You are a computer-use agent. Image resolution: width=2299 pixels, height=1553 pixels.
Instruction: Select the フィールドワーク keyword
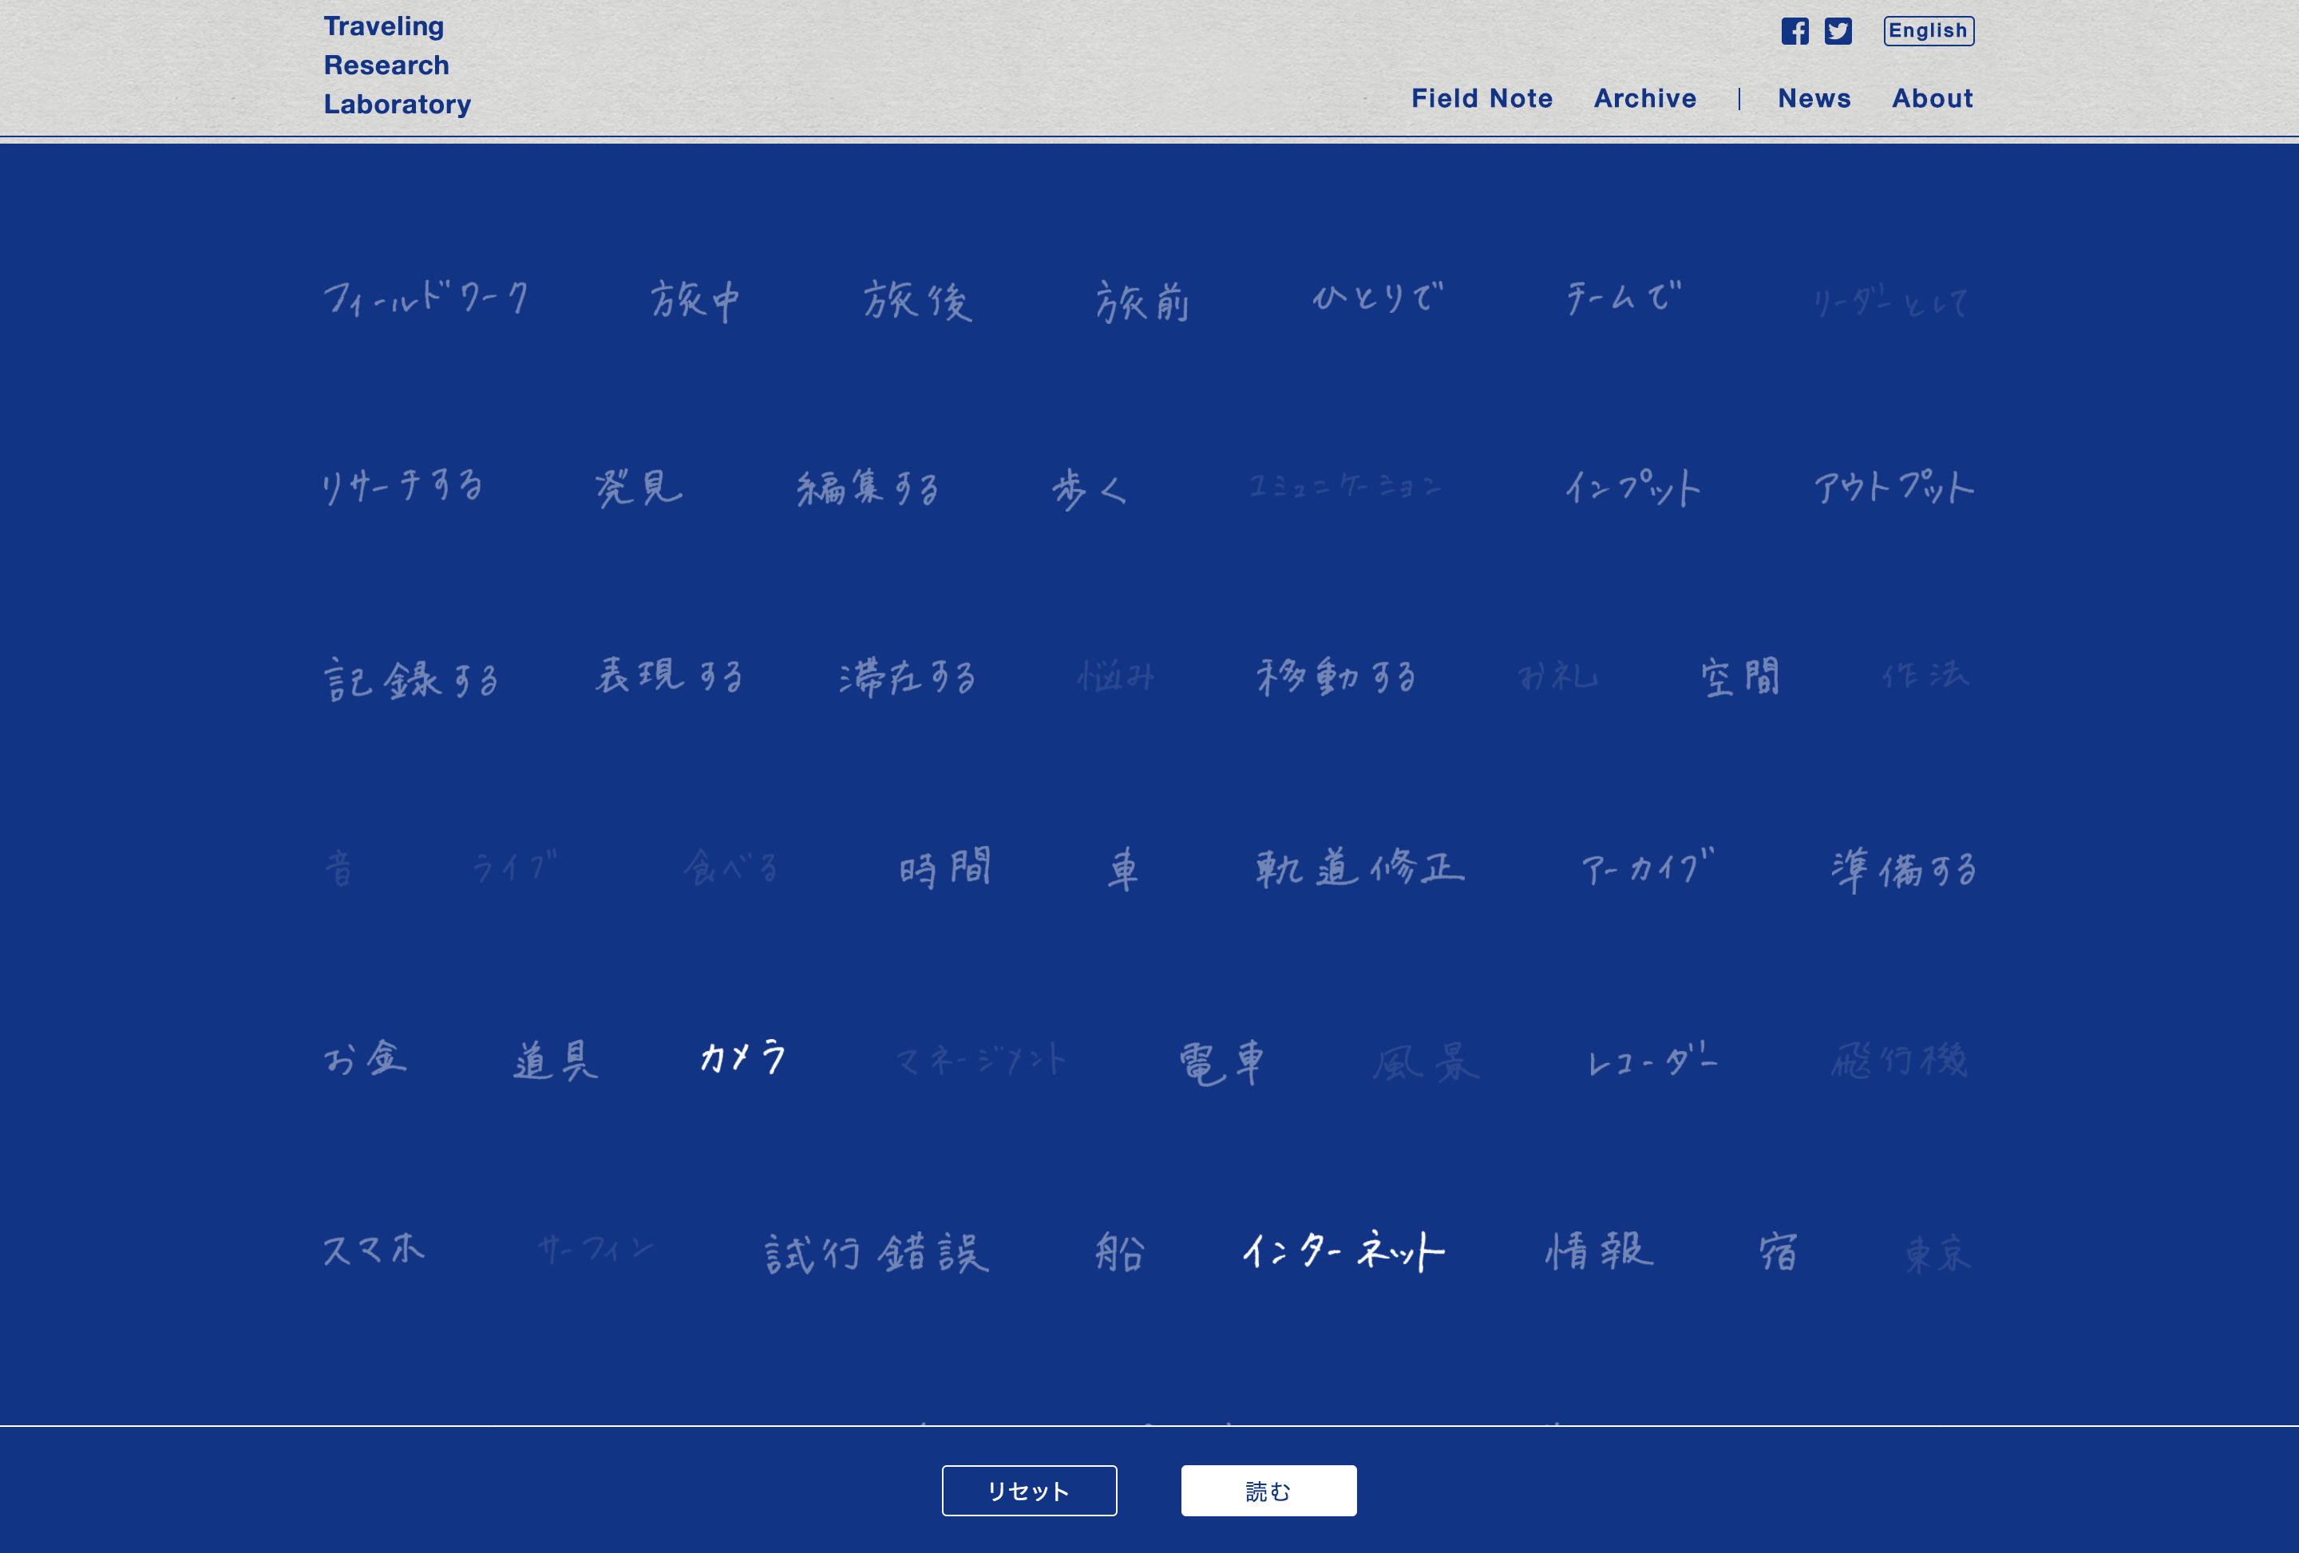tap(426, 297)
